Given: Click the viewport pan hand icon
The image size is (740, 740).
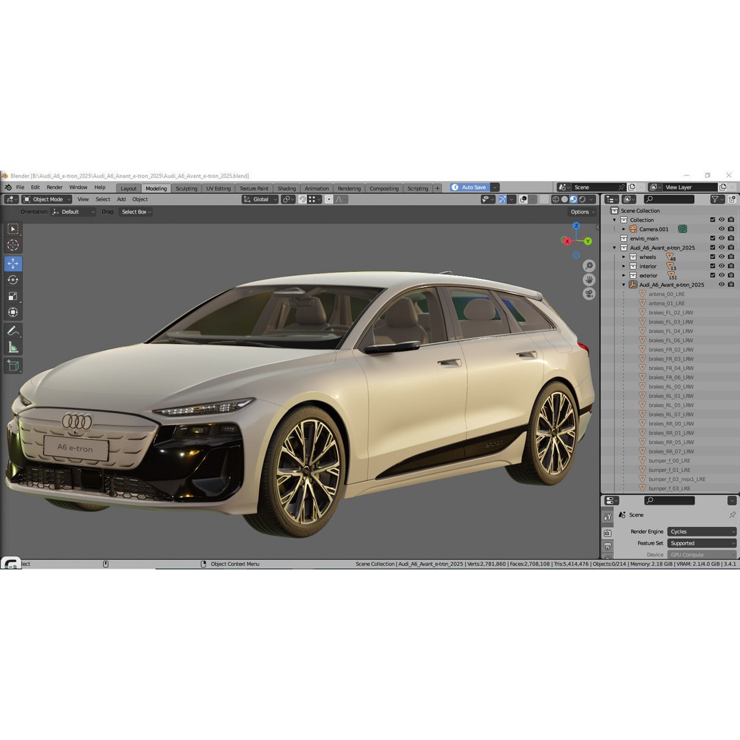Looking at the screenshot, I should (x=589, y=280).
